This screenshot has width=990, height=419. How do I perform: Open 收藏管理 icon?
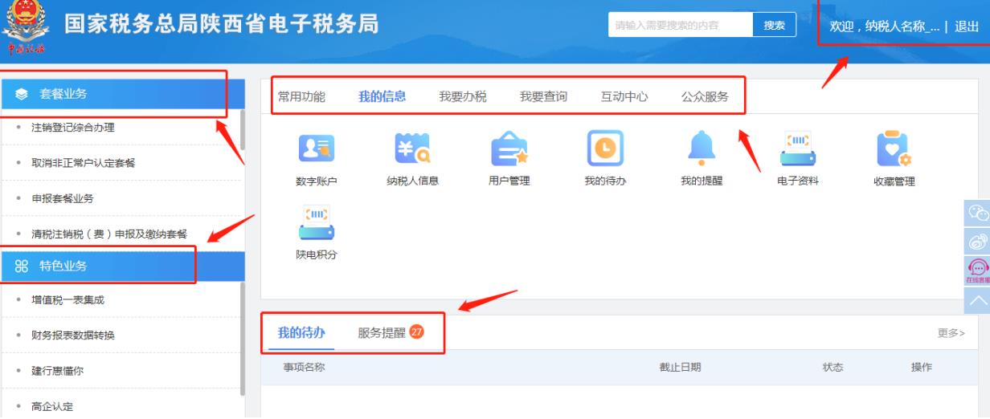(x=894, y=148)
